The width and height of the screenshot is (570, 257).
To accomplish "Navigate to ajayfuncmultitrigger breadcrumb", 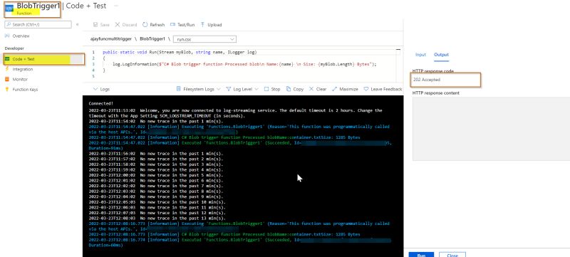I will [111, 39].
